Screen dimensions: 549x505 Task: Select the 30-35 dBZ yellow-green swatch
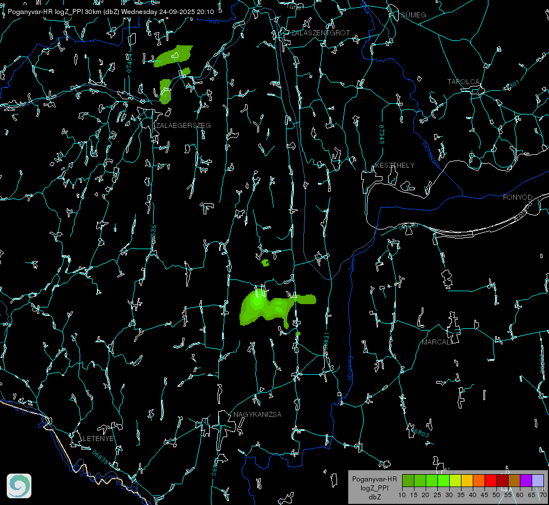(455, 480)
